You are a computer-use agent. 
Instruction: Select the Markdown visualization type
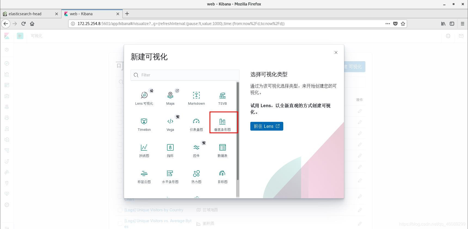196,98
